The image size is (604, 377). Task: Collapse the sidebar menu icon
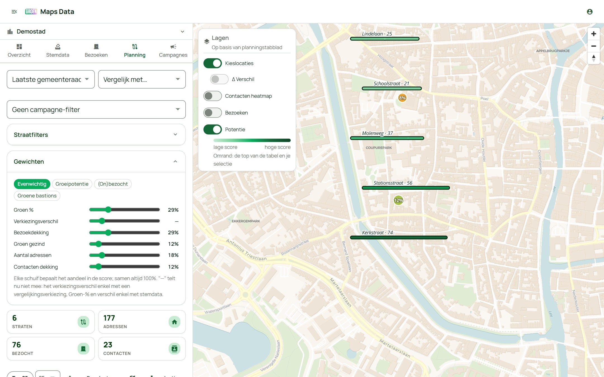tap(14, 12)
